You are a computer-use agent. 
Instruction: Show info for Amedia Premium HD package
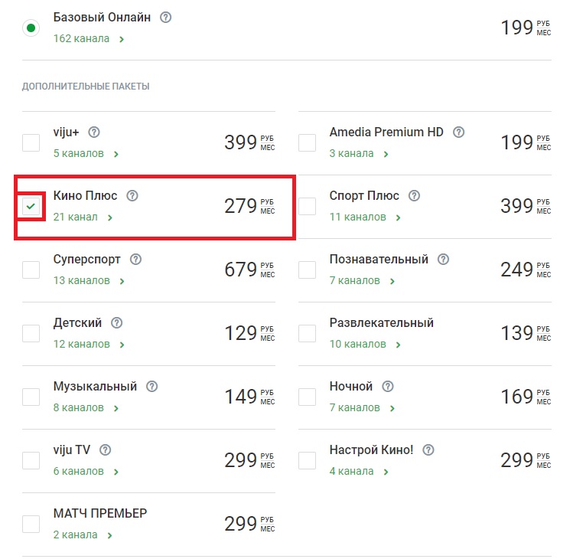point(459,132)
